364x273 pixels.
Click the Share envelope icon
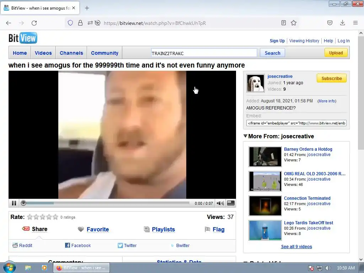[26, 229]
